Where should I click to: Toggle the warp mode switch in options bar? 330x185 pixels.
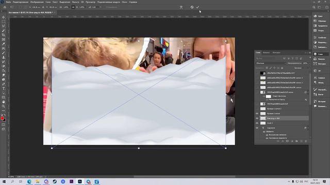click(181, 7)
